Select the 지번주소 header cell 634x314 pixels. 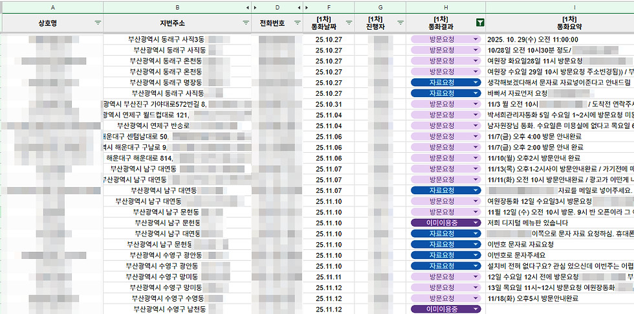pos(177,23)
